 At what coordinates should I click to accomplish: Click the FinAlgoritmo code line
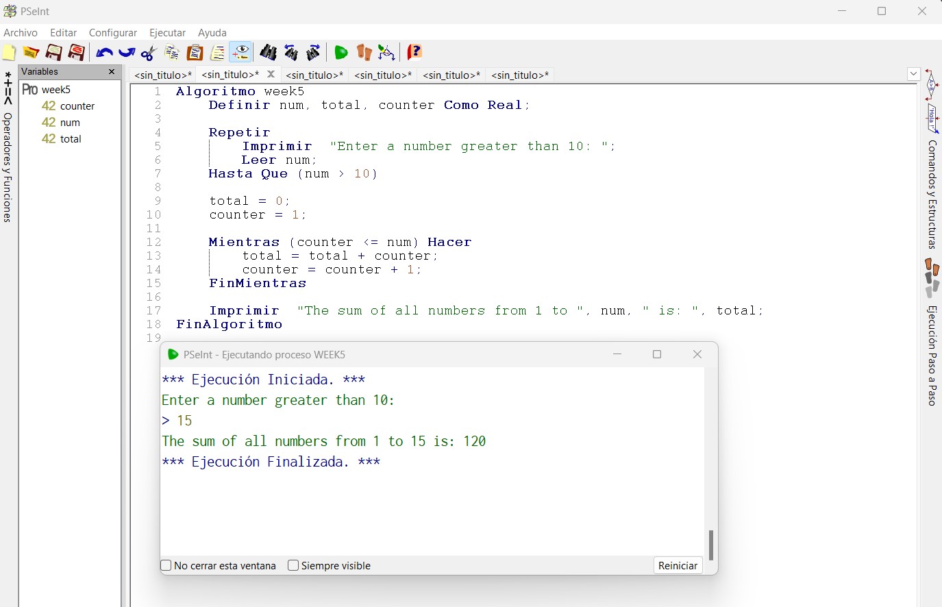(x=229, y=325)
